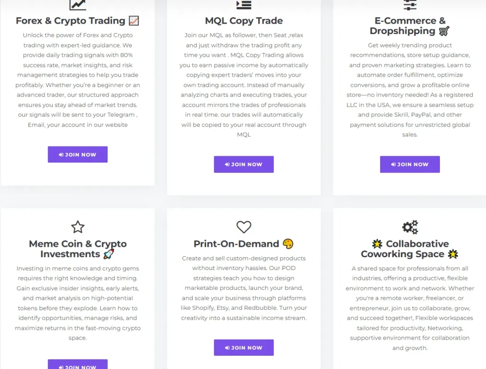
Task: Click the sparkle emoji before the word Collaborative
Action: (377, 244)
